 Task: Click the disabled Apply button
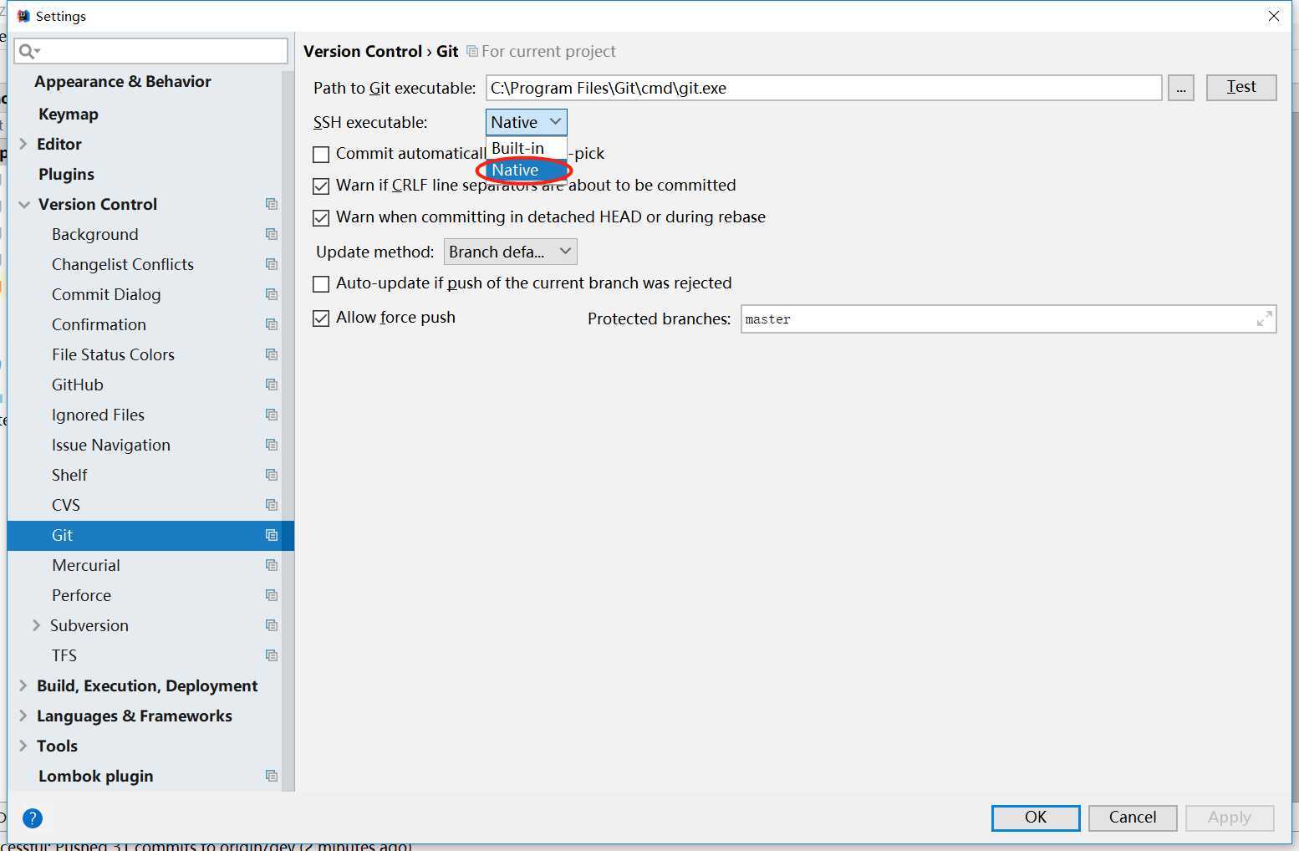1230,818
